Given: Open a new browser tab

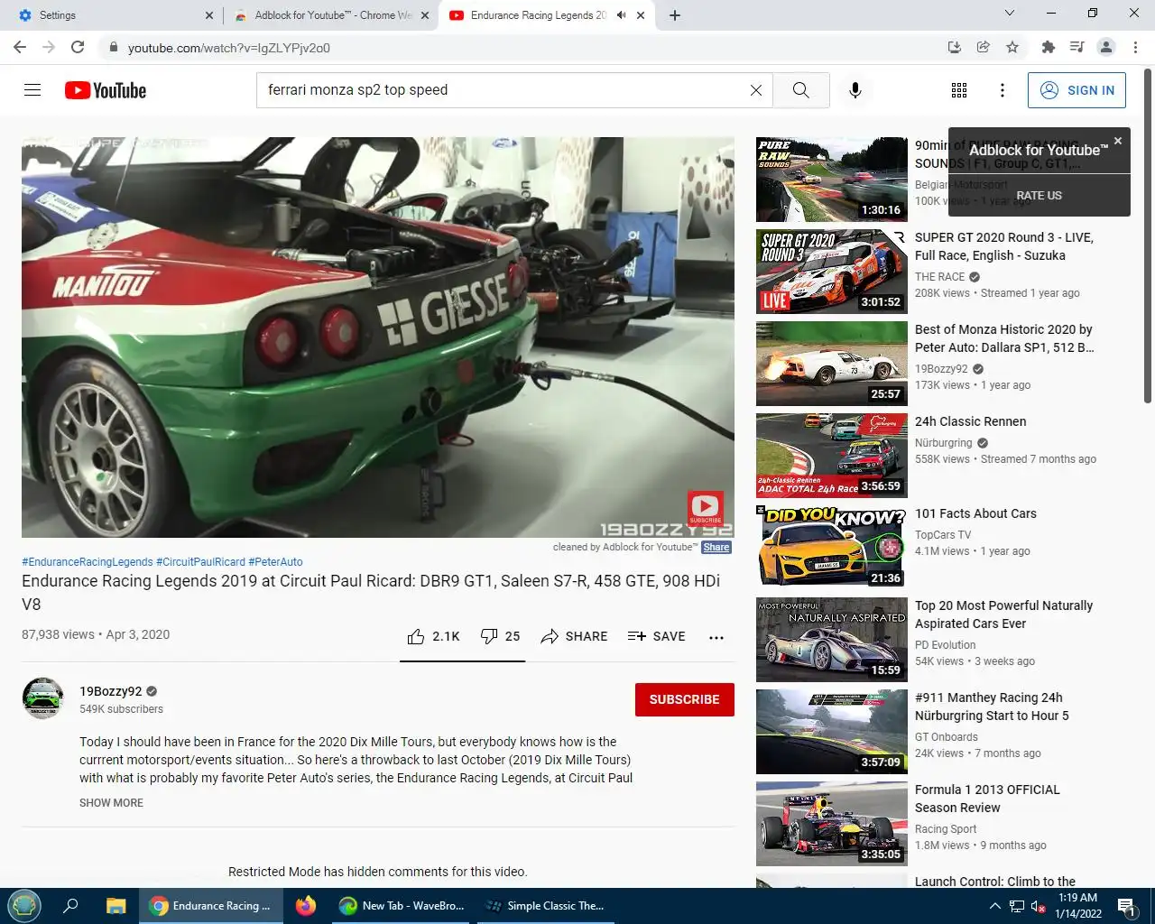Looking at the screenshot, I should [x=675, y=15].
